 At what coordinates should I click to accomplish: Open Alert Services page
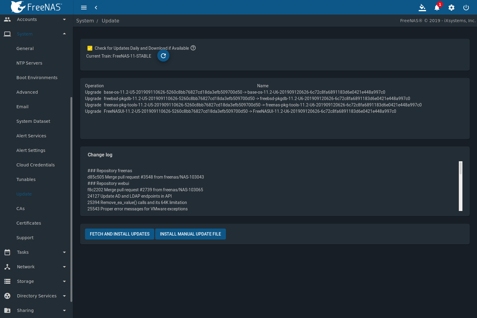click(31, 136)
